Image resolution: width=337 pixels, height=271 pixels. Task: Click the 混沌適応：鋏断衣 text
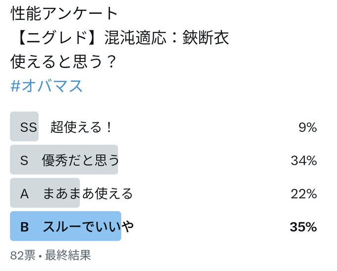(167, 38)
